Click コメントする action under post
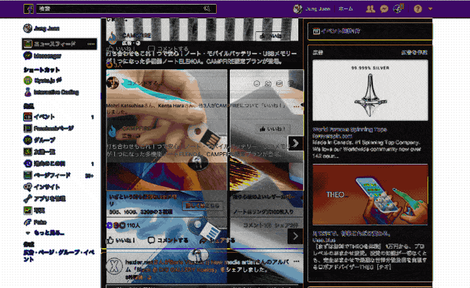 (168, 240)
